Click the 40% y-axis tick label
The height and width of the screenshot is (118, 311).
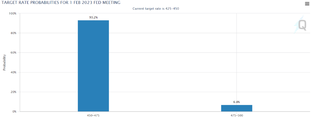[x=14, y=72]
